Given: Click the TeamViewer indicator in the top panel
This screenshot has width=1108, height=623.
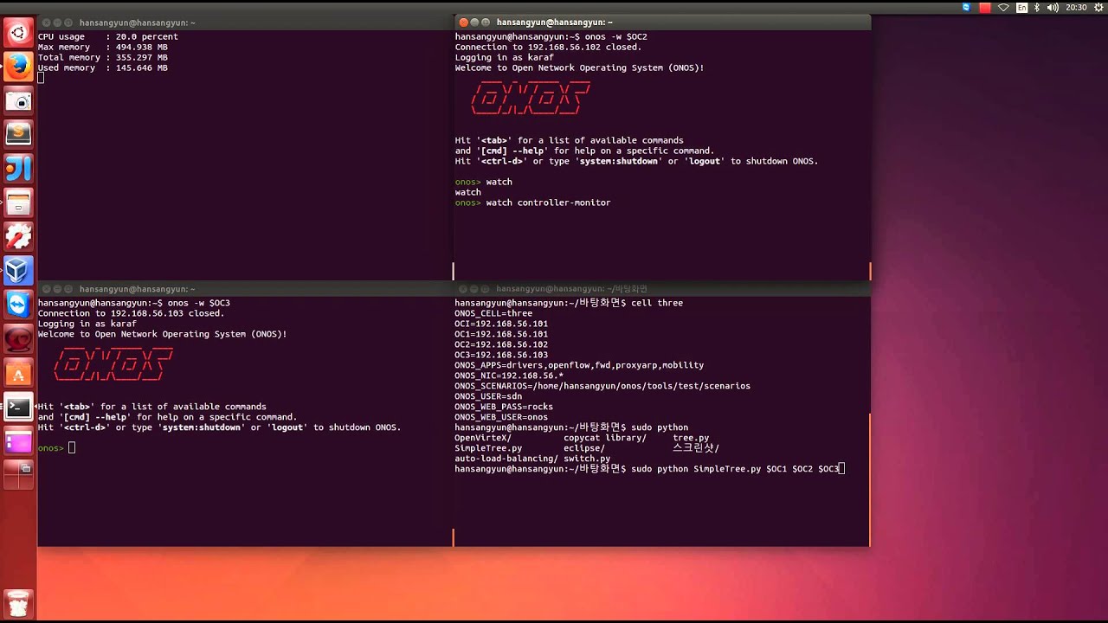Looking at the screenshot, I should coord(967,7).
